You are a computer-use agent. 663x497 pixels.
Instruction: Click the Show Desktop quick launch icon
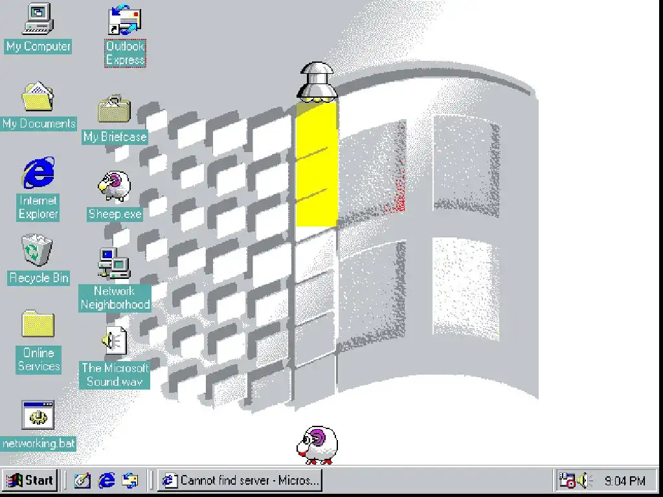tap(82, 481)
